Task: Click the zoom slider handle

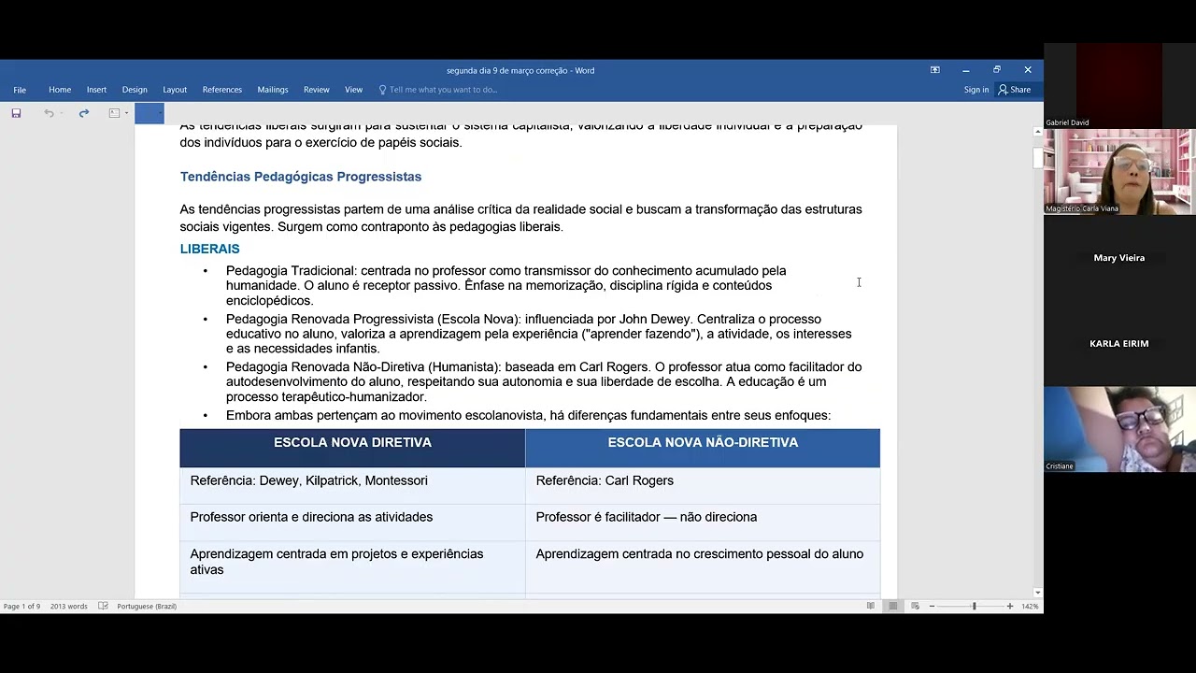Action: (x=974, y=607)
